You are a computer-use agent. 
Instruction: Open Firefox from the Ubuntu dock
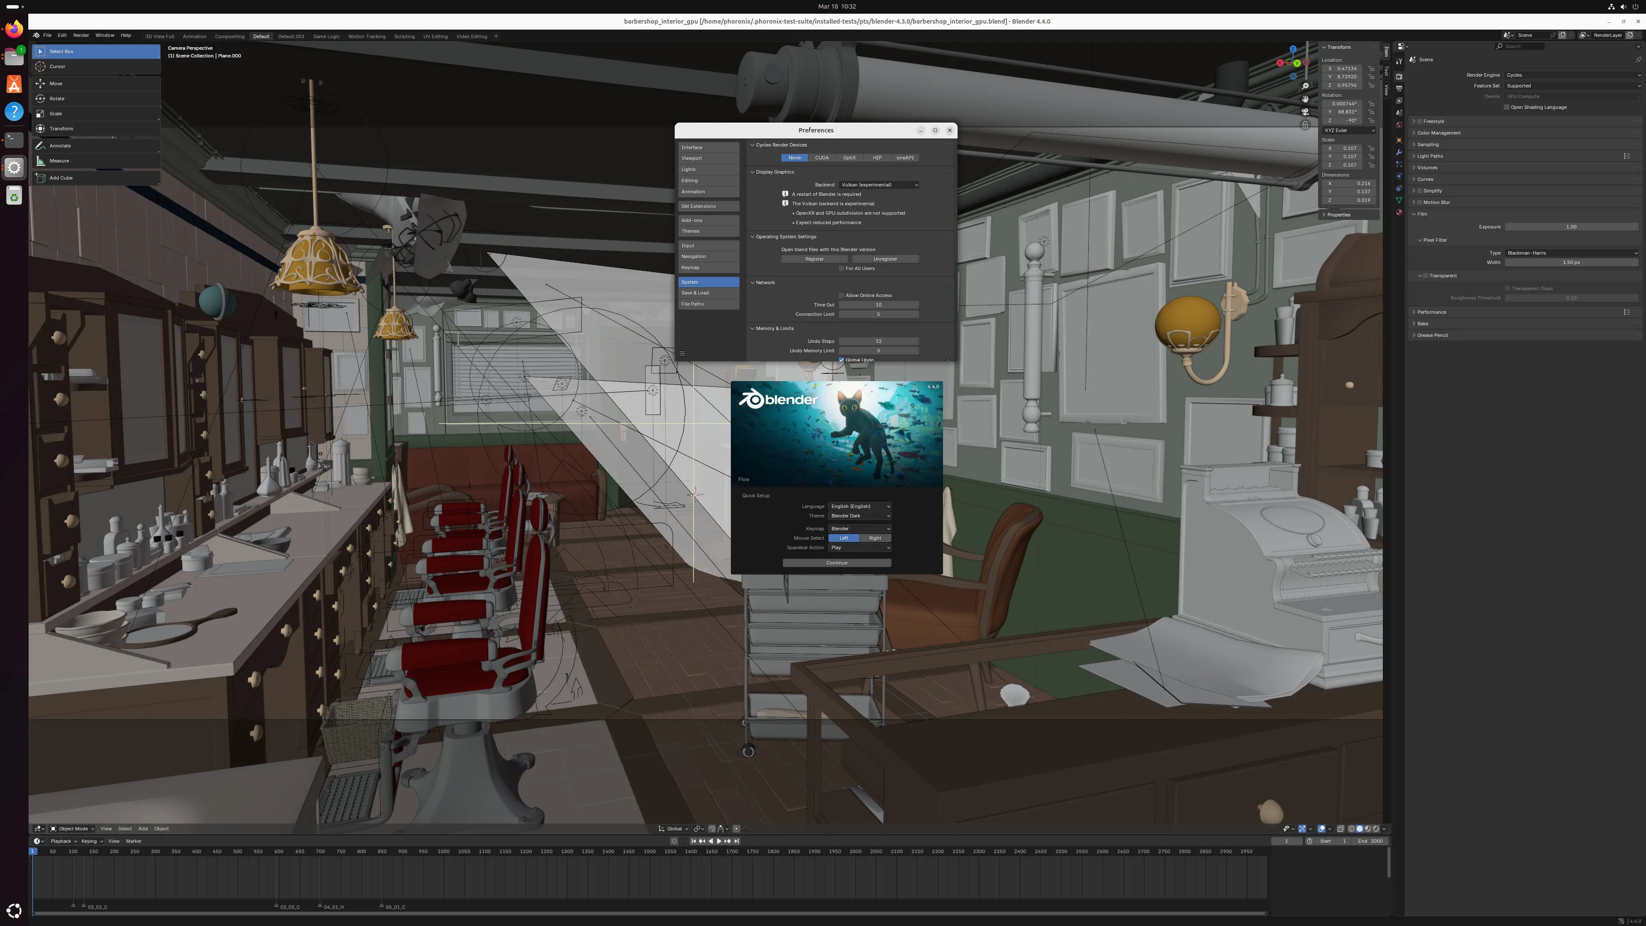(14, 30)
